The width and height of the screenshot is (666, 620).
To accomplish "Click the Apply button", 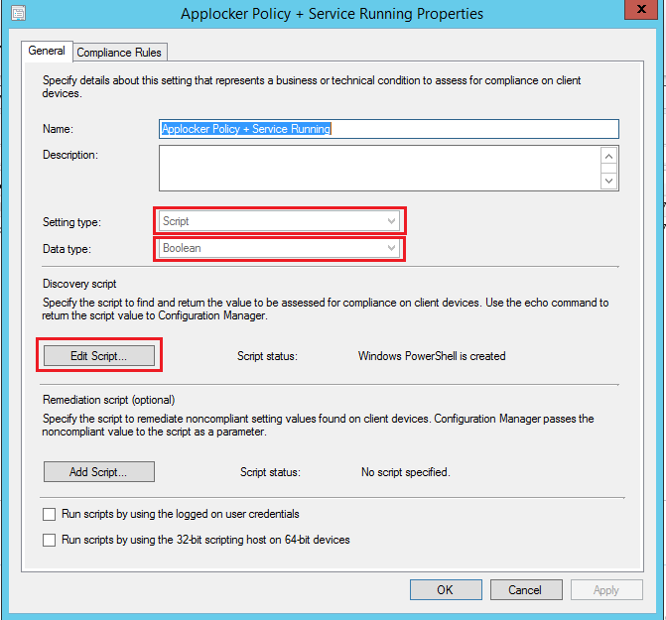I will click(605, 590).
